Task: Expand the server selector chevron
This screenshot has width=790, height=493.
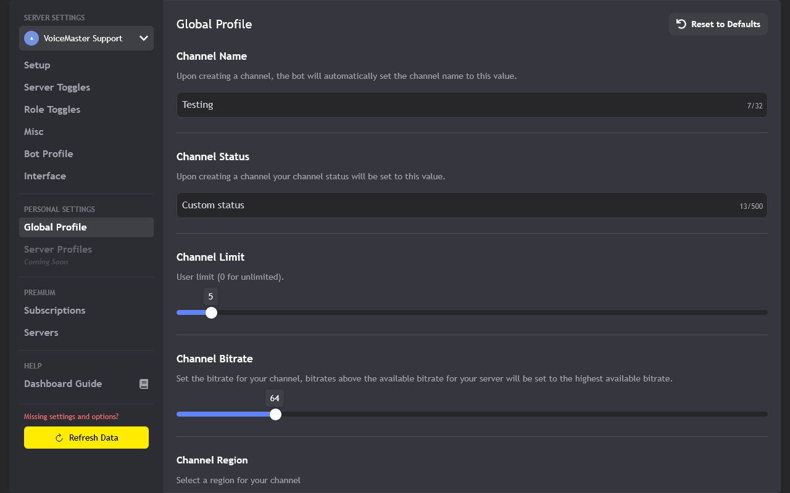Action: click(143, 38)
